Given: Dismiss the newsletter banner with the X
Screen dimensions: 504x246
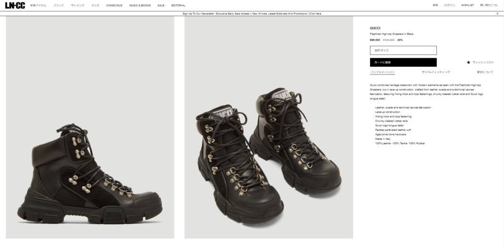Looking at the screenshot, I should (x=497, y=14).
